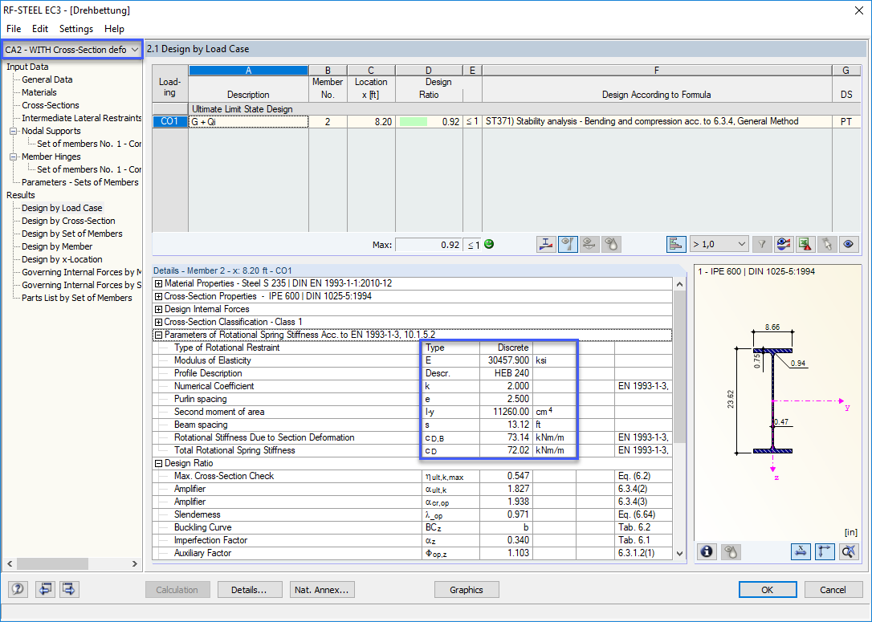Click the previous table arrow icon

click(x=45, y=588)
